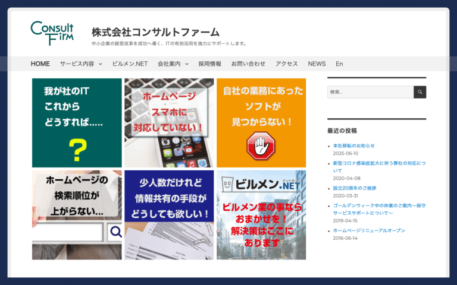457x285 pixels.
Task: Open the ビルメン.NET menu item
Action: (130, 64)
